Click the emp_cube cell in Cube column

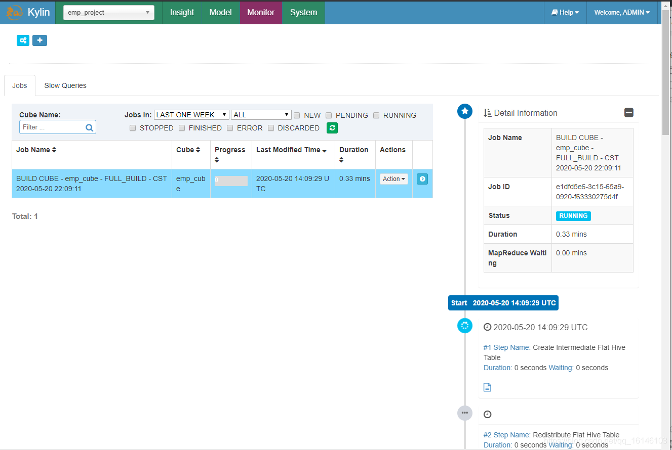click(x=191, y=184)
